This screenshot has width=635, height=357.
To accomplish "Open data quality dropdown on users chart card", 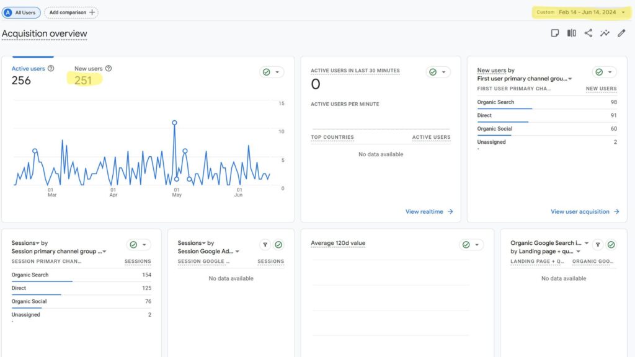I will [272, 72].
